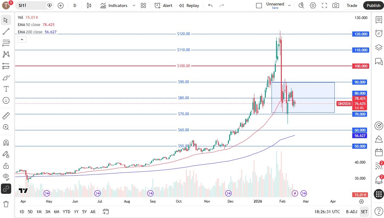Open the candlestick chart style selector
The image size is (384, 218).
(89, 5)
